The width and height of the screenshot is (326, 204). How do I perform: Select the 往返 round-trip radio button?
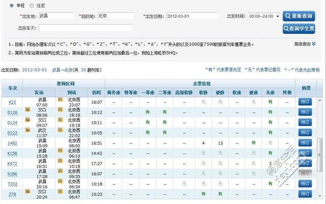click(x=32, y=5)
